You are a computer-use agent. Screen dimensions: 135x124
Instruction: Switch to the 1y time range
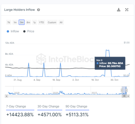pos(34,22)
